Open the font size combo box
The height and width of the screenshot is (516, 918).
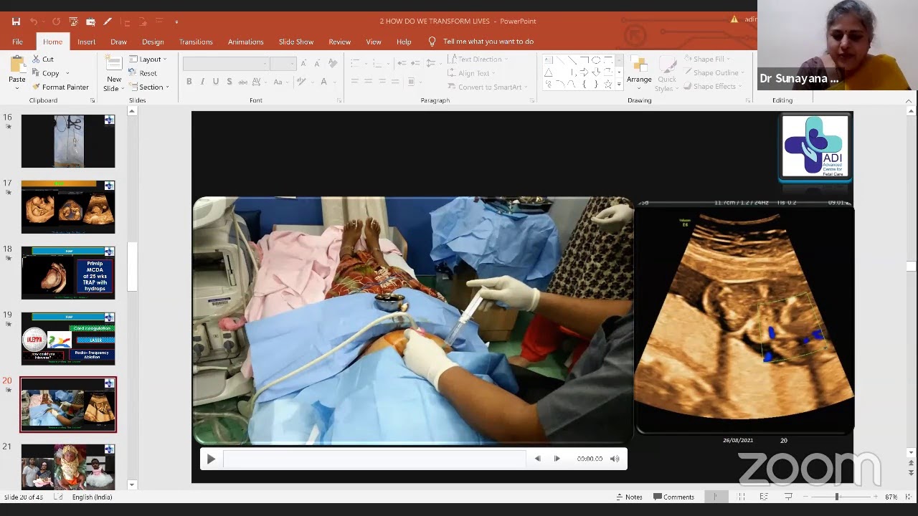pos(283,64)
